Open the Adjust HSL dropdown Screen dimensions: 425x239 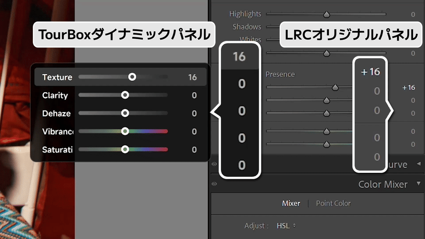click(286, 226)
